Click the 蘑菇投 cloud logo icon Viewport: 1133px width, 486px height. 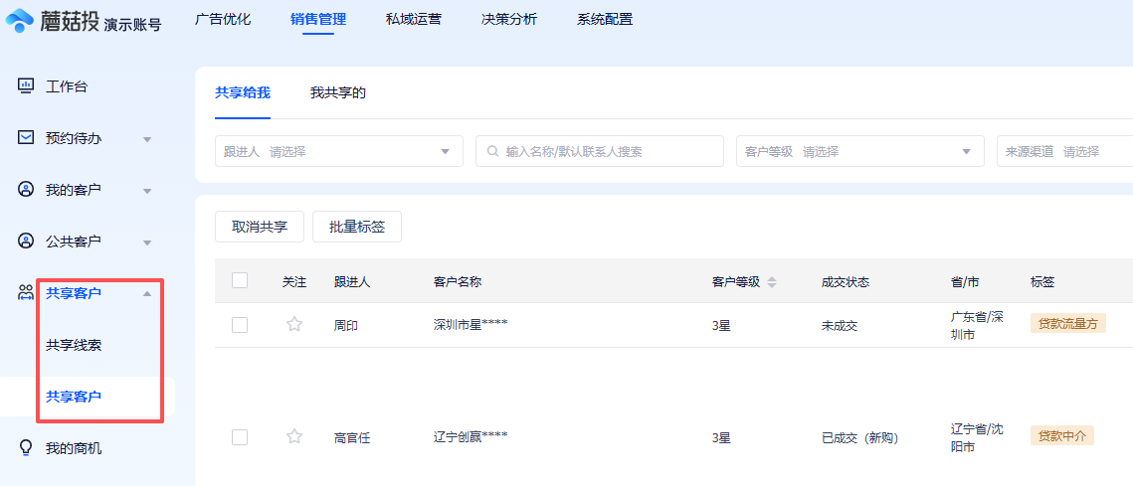(19, 22)
